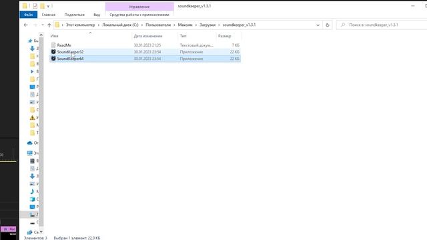This screenshot has height=240, width=427.
Task: Open the Файл ribbon tab
Action: tap(28, 15)
